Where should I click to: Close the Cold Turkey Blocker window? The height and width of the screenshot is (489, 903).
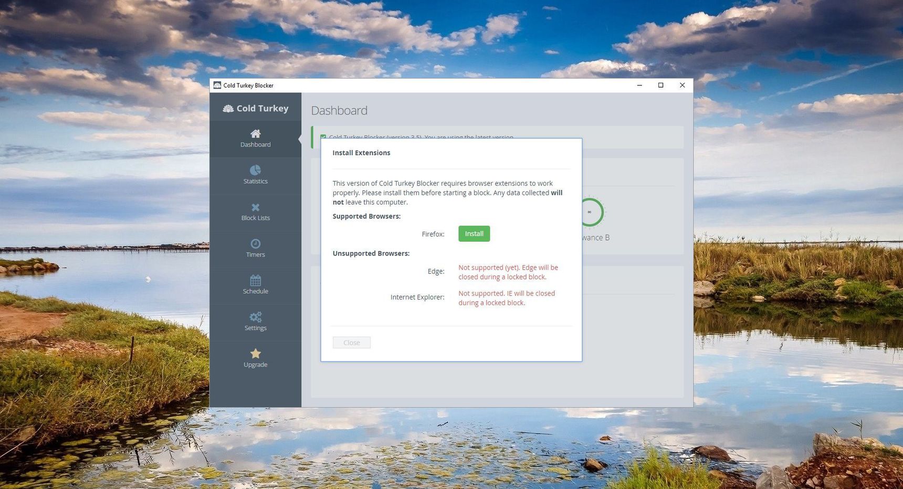coord(682,85)
